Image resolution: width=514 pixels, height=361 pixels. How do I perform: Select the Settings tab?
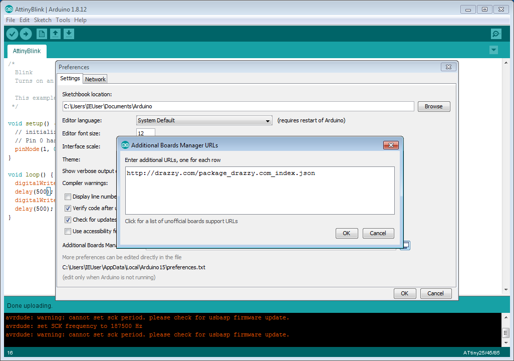tap(70, 78)
